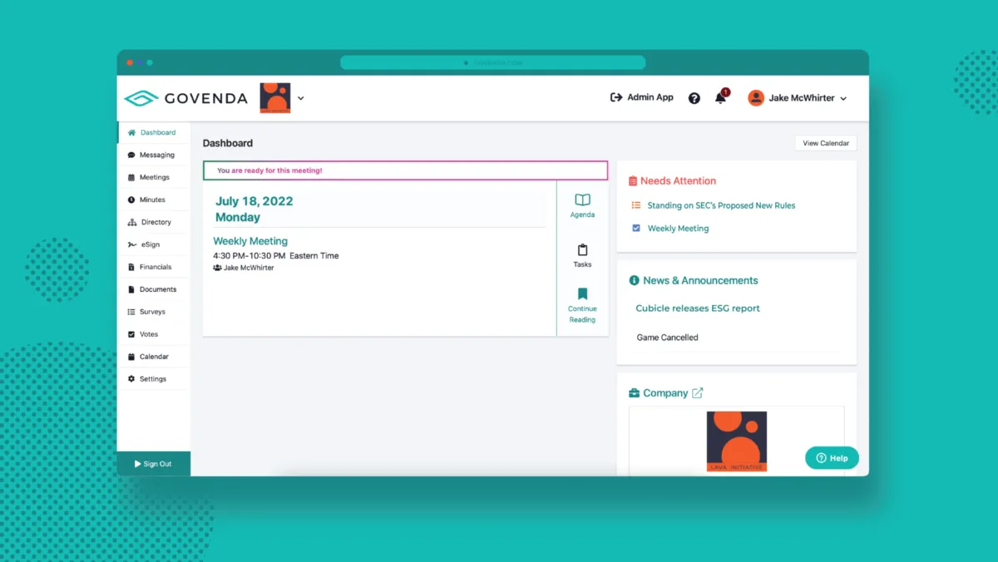Open Calendar in the sidebar
998x562 pixels.
[x=154, y=357]
